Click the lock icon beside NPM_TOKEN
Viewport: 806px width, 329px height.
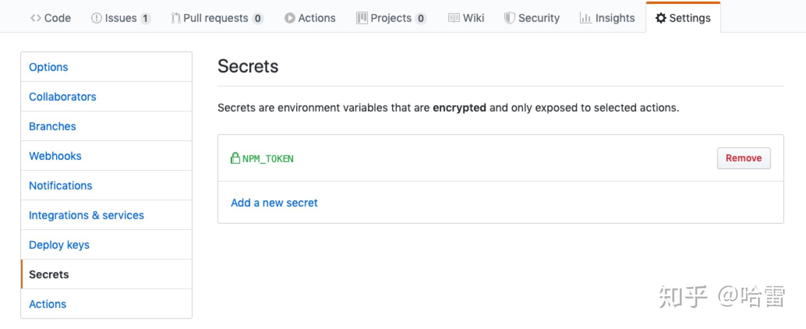pyautogui.click(x=235, y=158)
